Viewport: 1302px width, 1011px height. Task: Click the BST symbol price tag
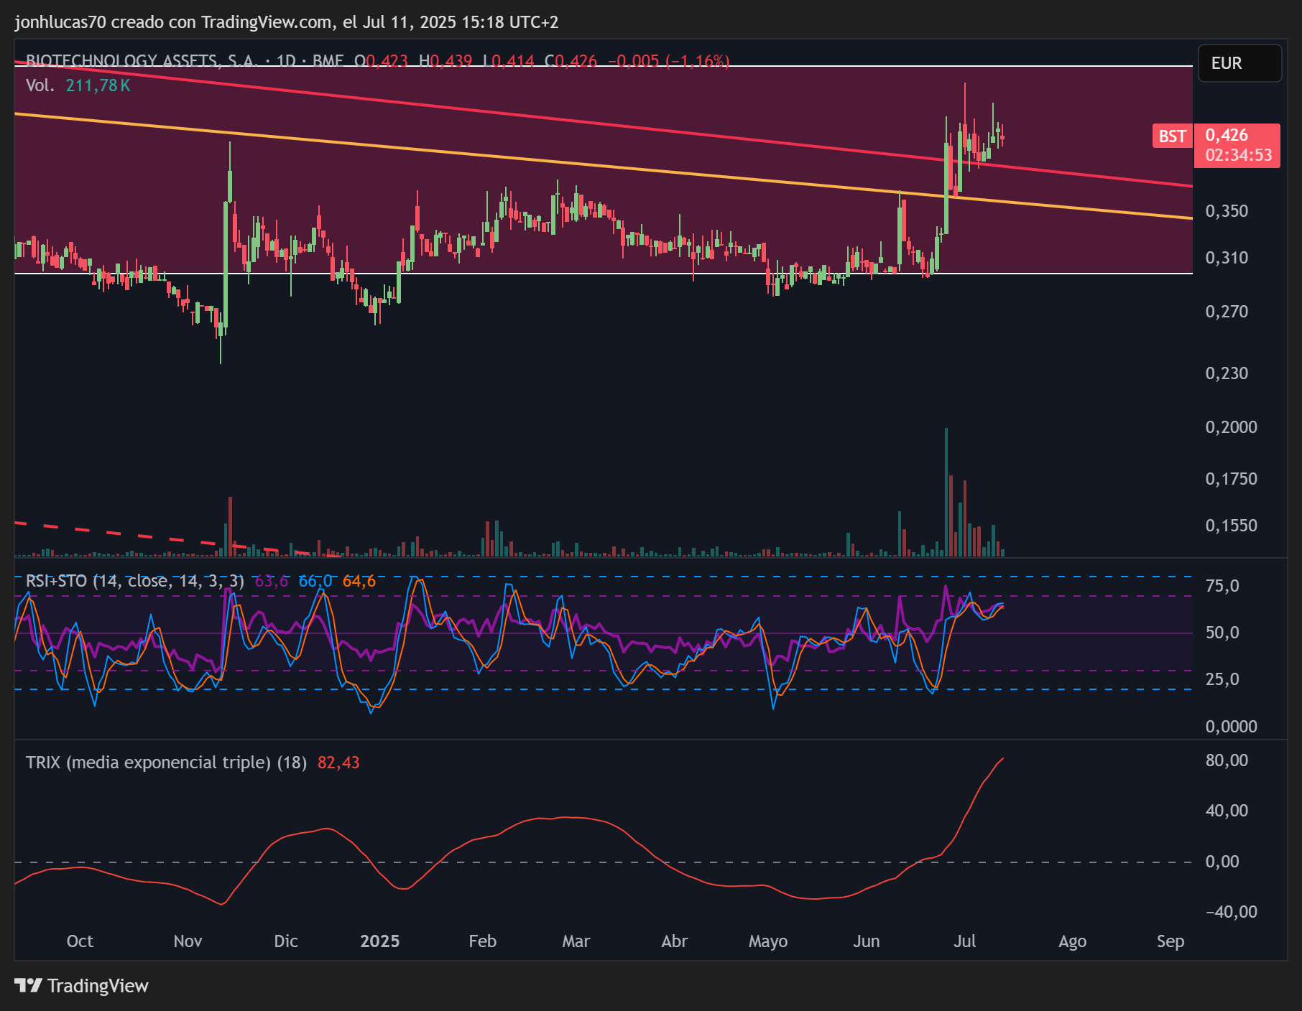point(1172,136)
